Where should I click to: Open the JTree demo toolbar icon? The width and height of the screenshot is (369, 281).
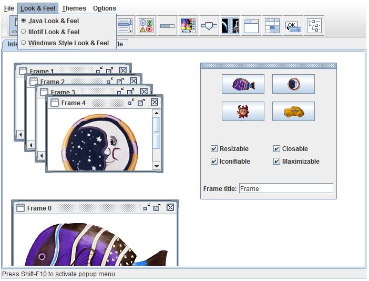coord(314,25)
